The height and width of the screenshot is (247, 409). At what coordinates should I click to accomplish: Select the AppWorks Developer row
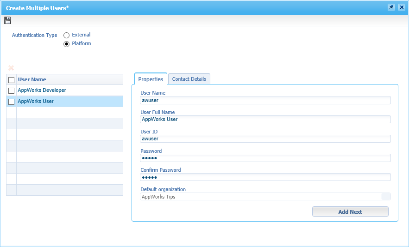65,90
